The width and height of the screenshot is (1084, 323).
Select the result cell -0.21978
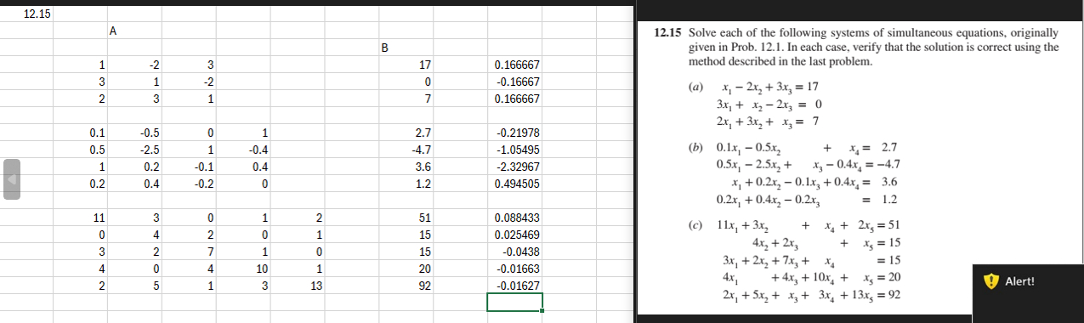click(x=515, y=133)
